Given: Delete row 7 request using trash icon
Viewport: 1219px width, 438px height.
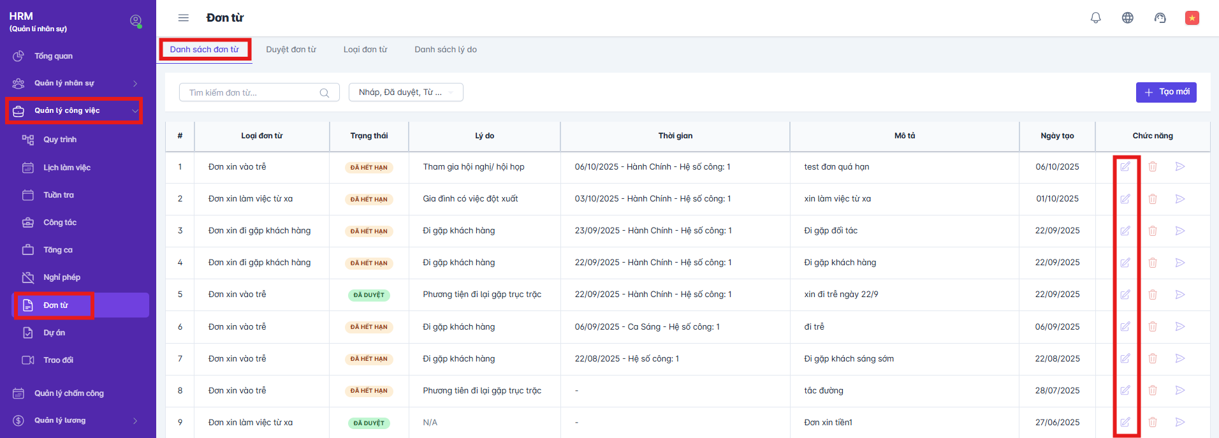Looking at the screenshot, I should click(1153, 359).
